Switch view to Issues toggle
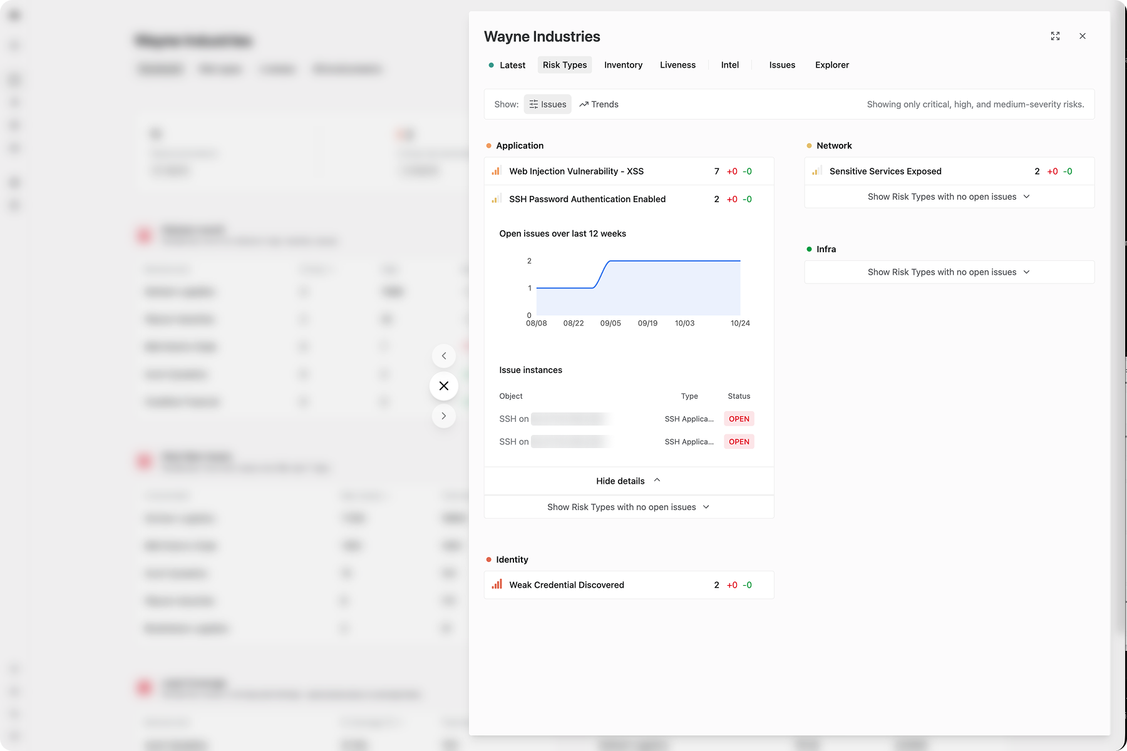The width and height of the screenshot is (1127, 751). point(548,105)
